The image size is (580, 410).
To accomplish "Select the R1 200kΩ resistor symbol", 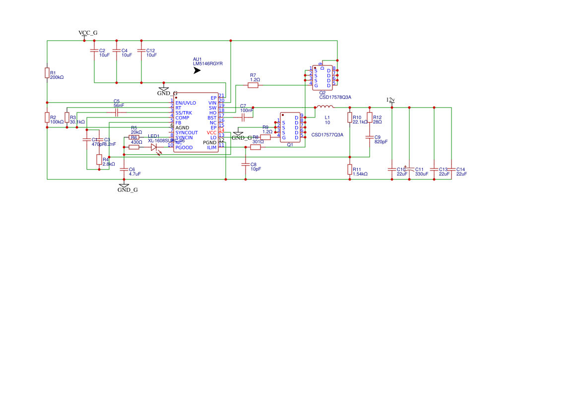I will 47,73.
